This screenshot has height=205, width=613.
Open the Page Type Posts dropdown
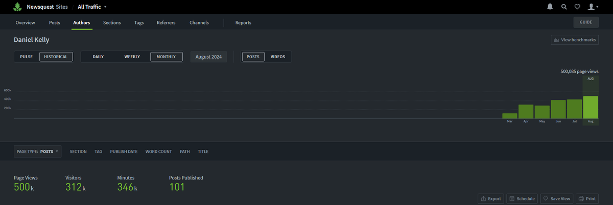[38, 151]
